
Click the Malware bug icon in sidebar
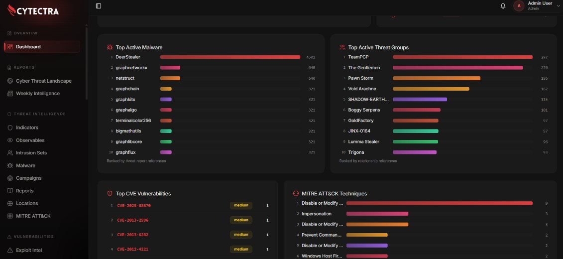(10, 165)
